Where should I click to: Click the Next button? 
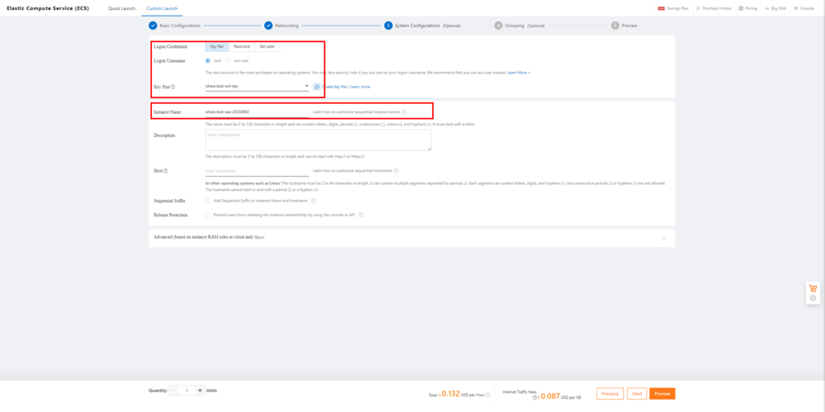(637, 394)
